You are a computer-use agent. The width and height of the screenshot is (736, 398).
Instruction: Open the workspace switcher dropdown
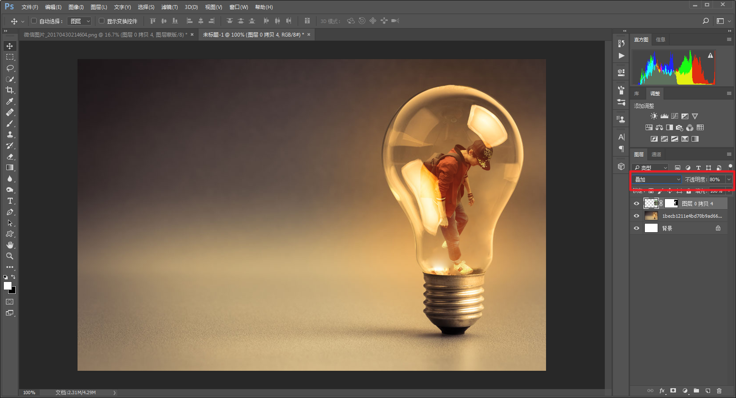point(723,21)
